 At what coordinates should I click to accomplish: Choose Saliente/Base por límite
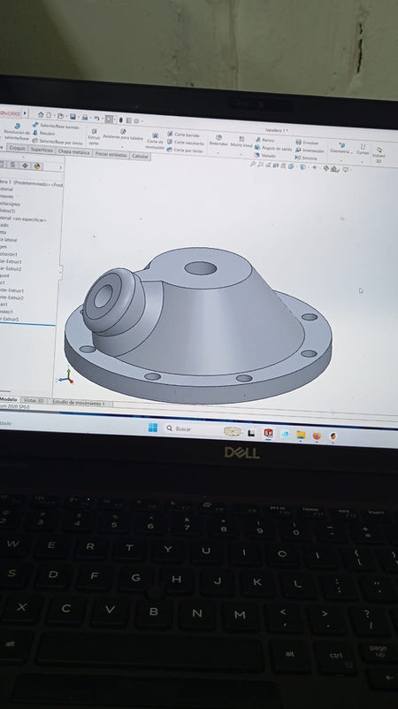pos(58,142)
